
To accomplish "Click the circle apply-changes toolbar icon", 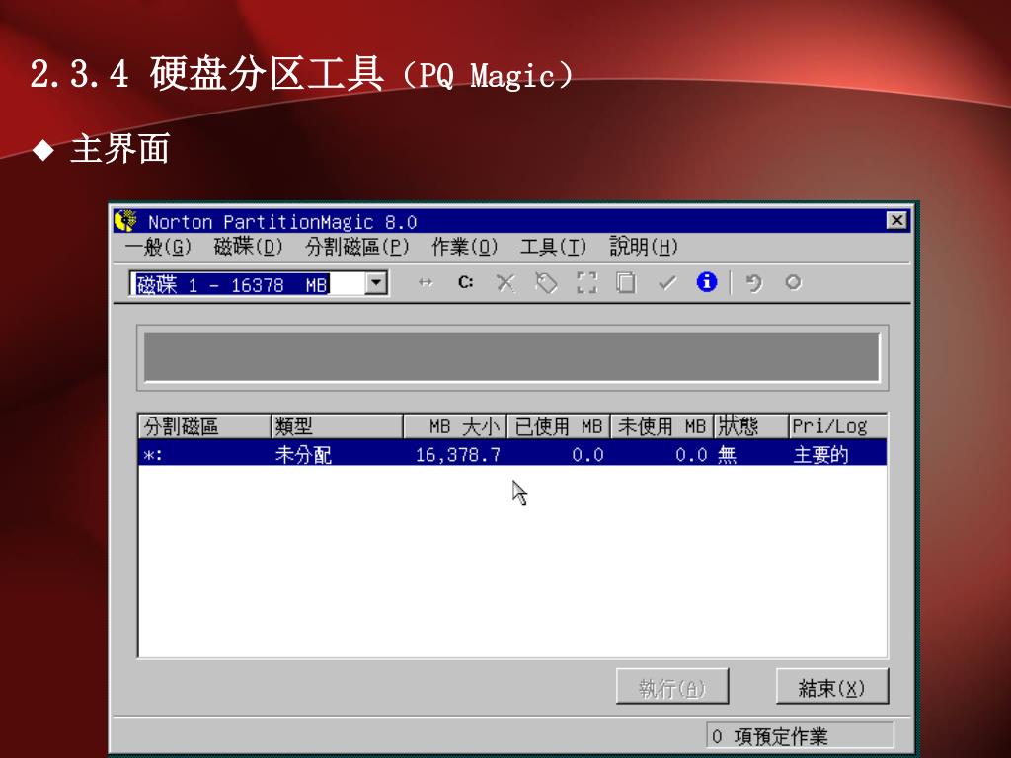I will pos(793,282).
